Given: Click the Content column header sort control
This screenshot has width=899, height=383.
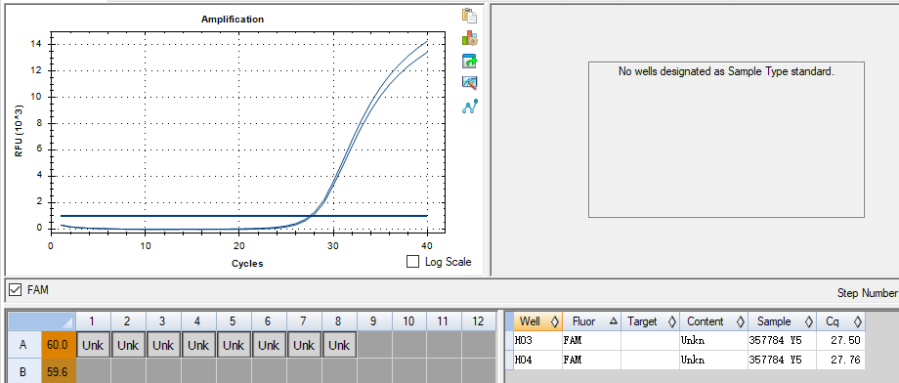Looking at the screenshot, I should click(741, 321).
